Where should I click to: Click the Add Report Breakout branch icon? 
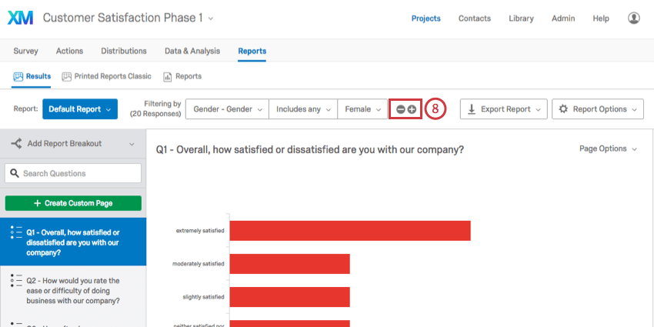[x=17, y=143]
